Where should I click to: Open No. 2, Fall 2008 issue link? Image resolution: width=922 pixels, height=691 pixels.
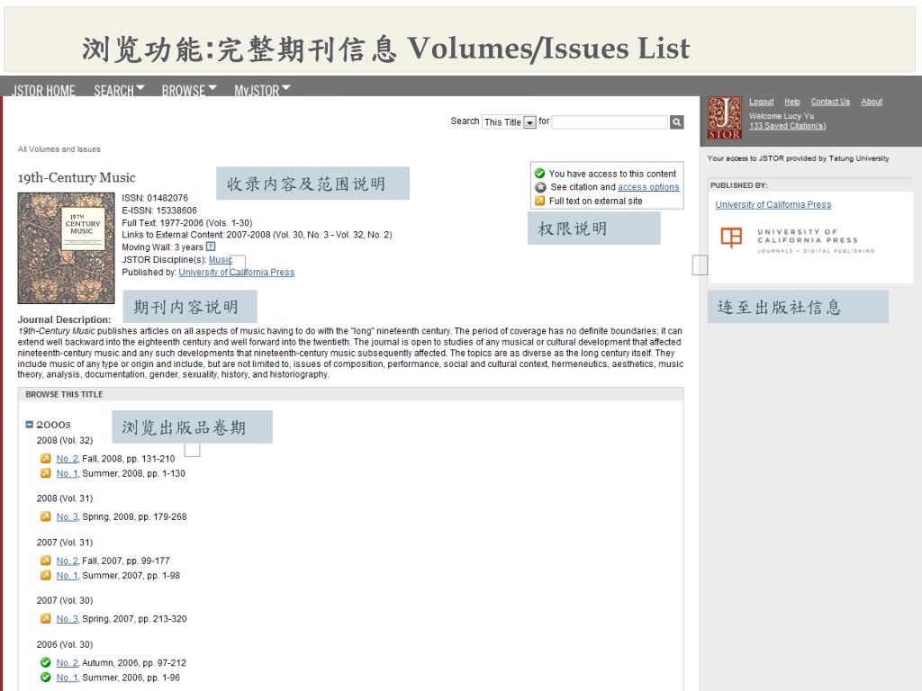67,459
